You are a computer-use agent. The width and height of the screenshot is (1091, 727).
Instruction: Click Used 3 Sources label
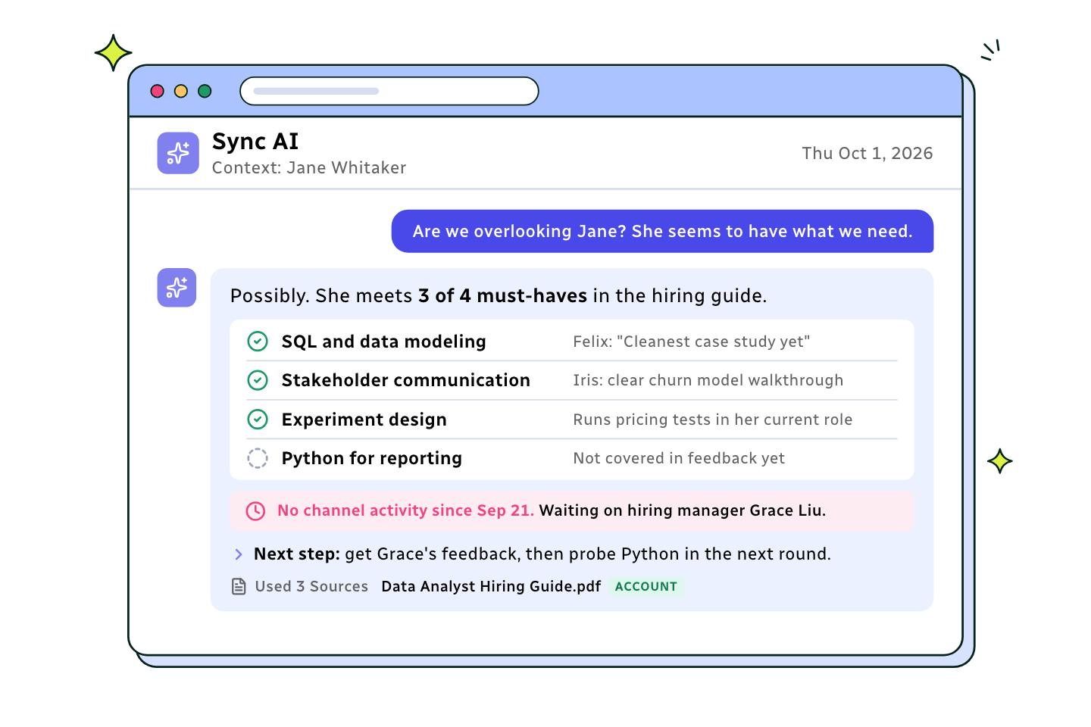pyautogui.click(x=311, y=586)
